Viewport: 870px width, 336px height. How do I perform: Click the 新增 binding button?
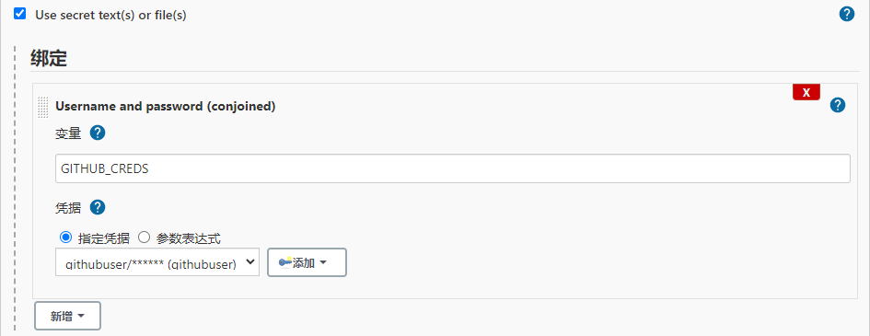coord(67,316)
